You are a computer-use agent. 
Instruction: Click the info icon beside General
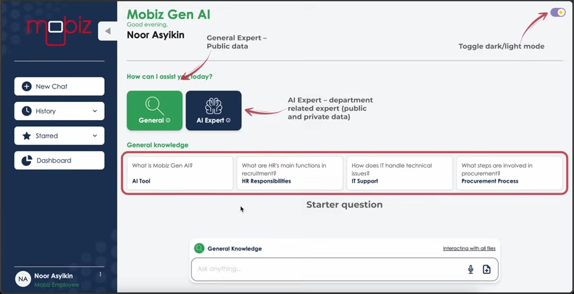[168, 120]
